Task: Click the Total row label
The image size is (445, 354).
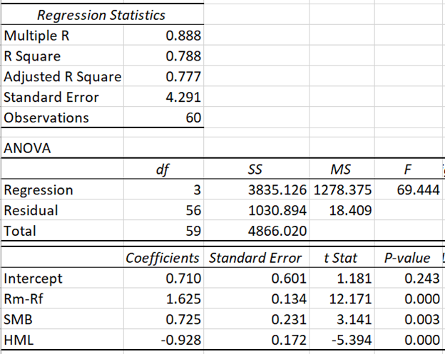Action: [20, 231]
